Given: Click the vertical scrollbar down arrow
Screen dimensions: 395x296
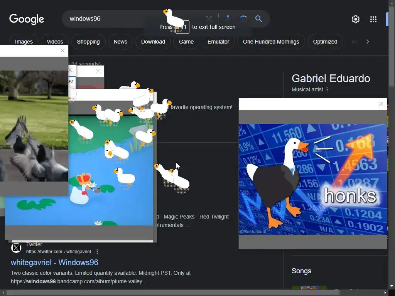Looking at the screenshot, I should click(392, 286).
